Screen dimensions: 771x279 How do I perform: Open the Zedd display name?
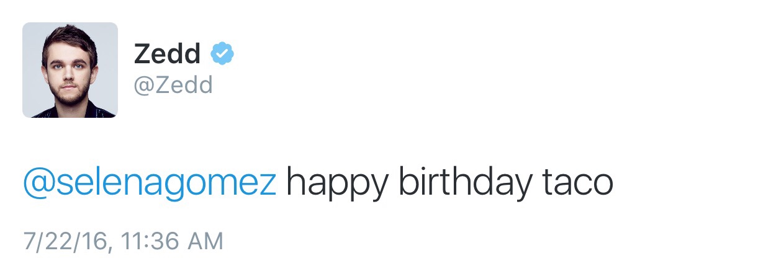(x=167, y=55)
